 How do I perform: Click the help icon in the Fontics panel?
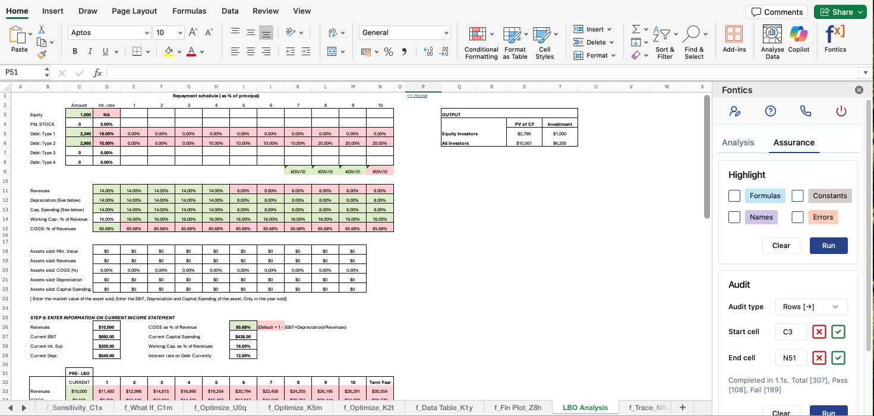(771, 110)
